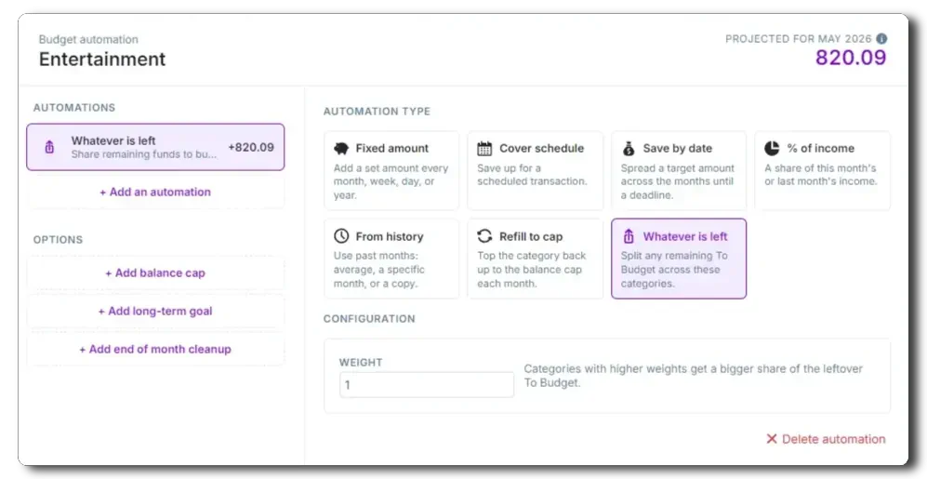Click the info icon beside Projected for May 2026
927x479 pixels.
tap(881, 39)
